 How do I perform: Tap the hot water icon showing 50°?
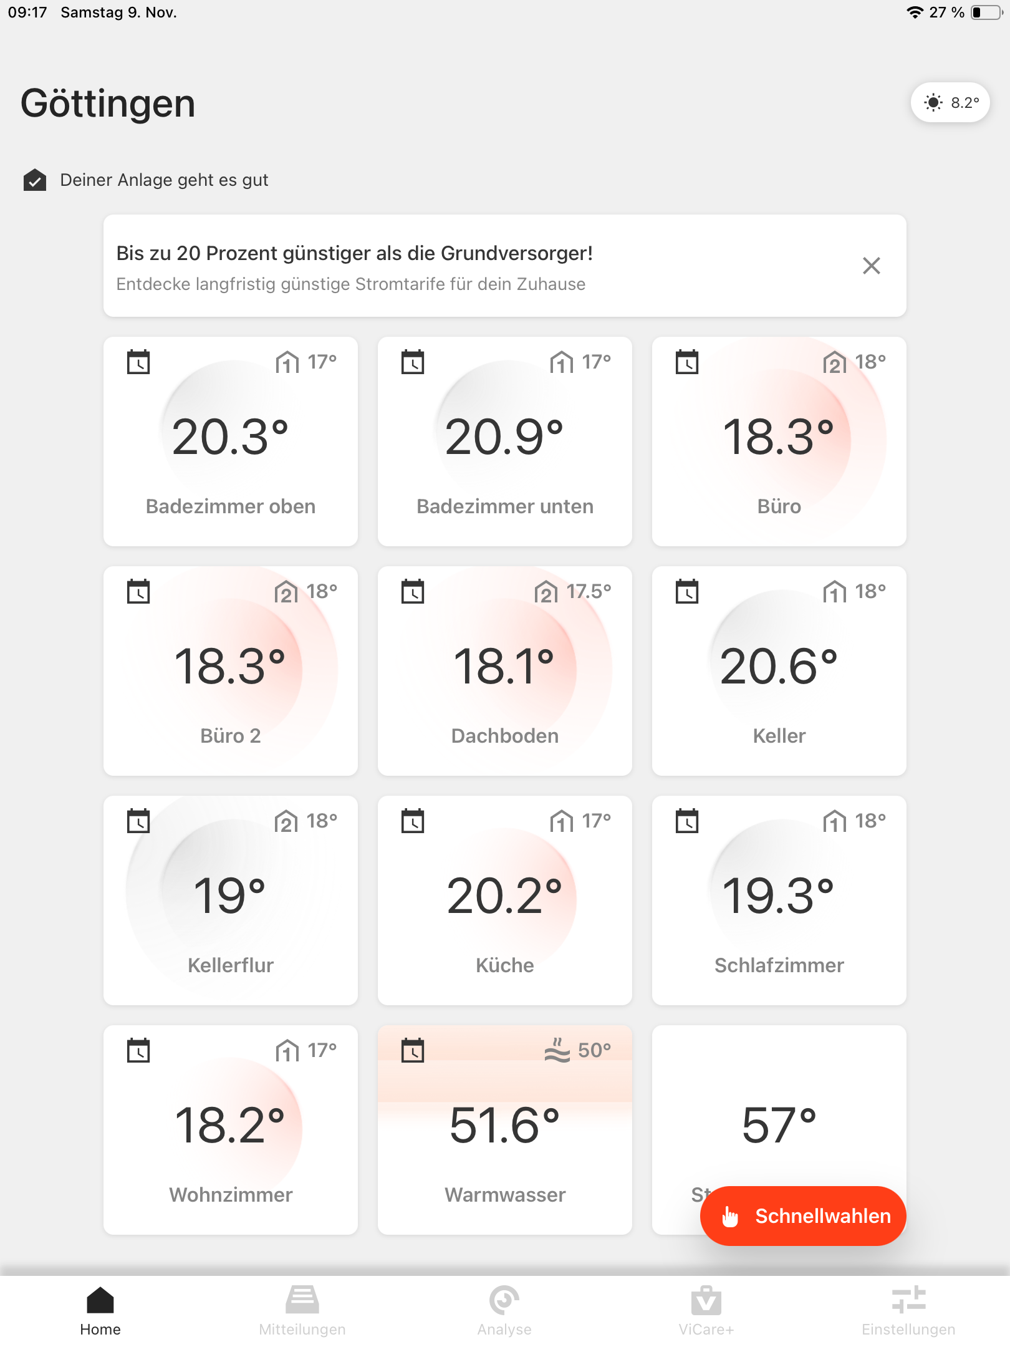[557, 1050]
